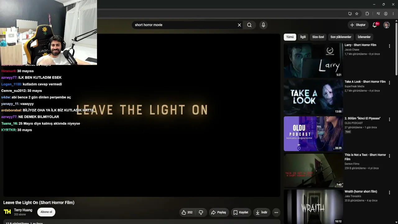
Task: Click video title Leave the Light On (Short Horror Film)
Action: pyautogui.click(x=39, y=203)
